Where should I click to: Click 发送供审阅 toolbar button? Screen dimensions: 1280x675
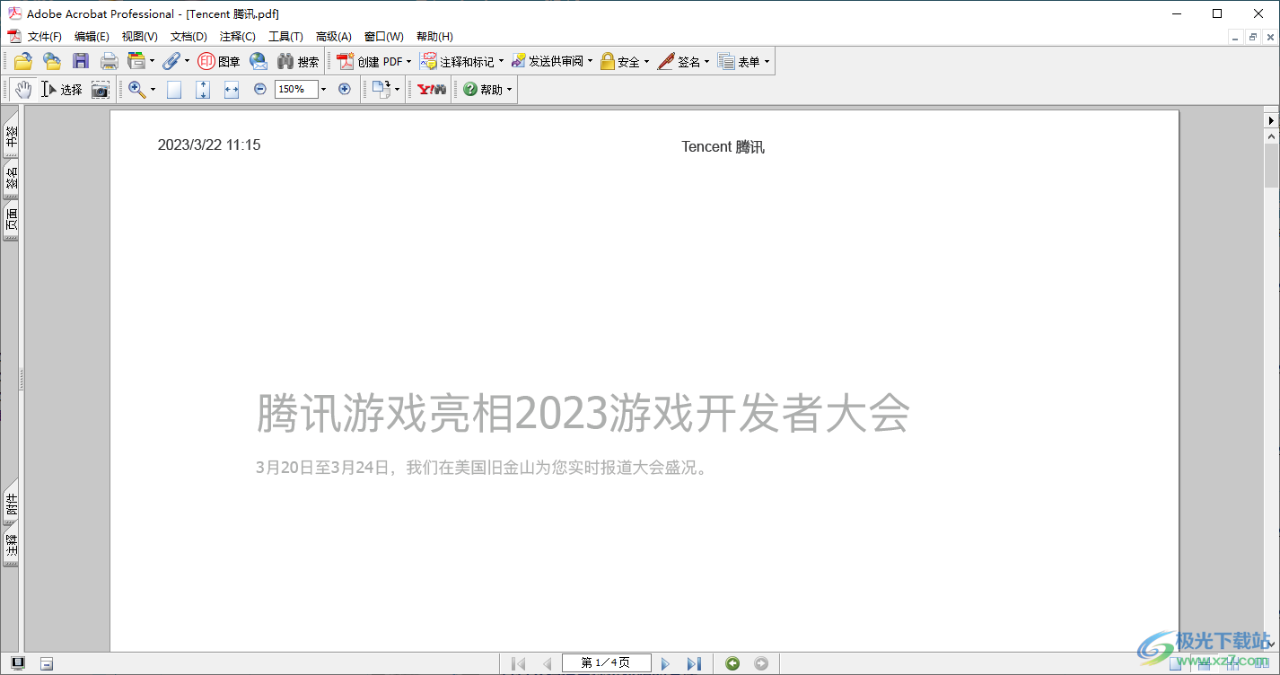coord(547,61)
